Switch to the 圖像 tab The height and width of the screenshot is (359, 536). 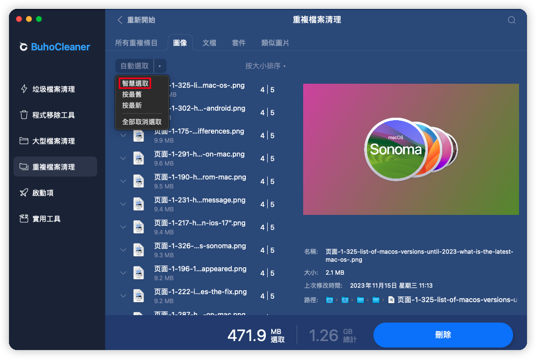pyautogui.click(x=180, y=43)
